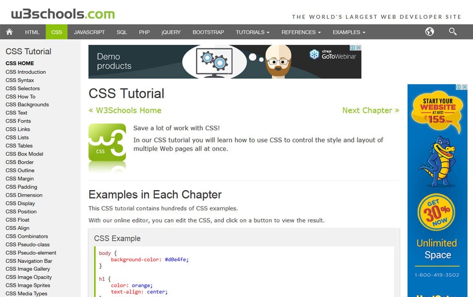Image resolution: width=473 pixels, height=297 pixels.
Task: Select the CSS tab in navbar
Action: (57, 32)
